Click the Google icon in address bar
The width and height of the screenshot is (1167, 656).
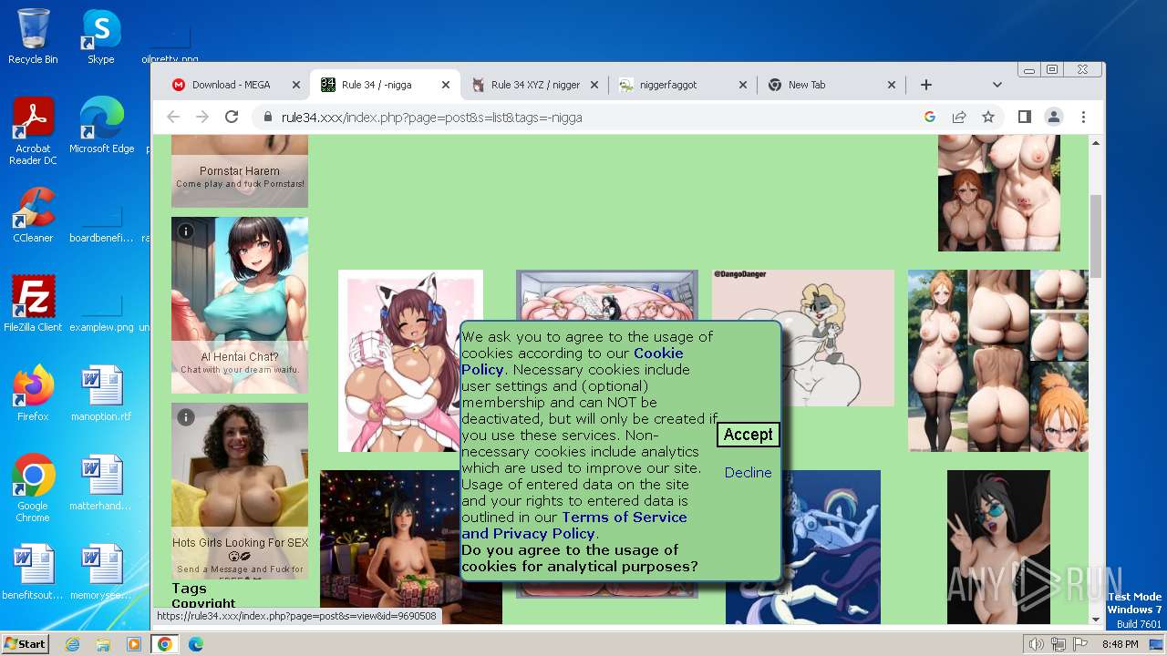(930, 117)
